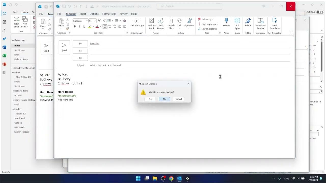
Task: Open the Options ribbon tab
Action: 94,14
